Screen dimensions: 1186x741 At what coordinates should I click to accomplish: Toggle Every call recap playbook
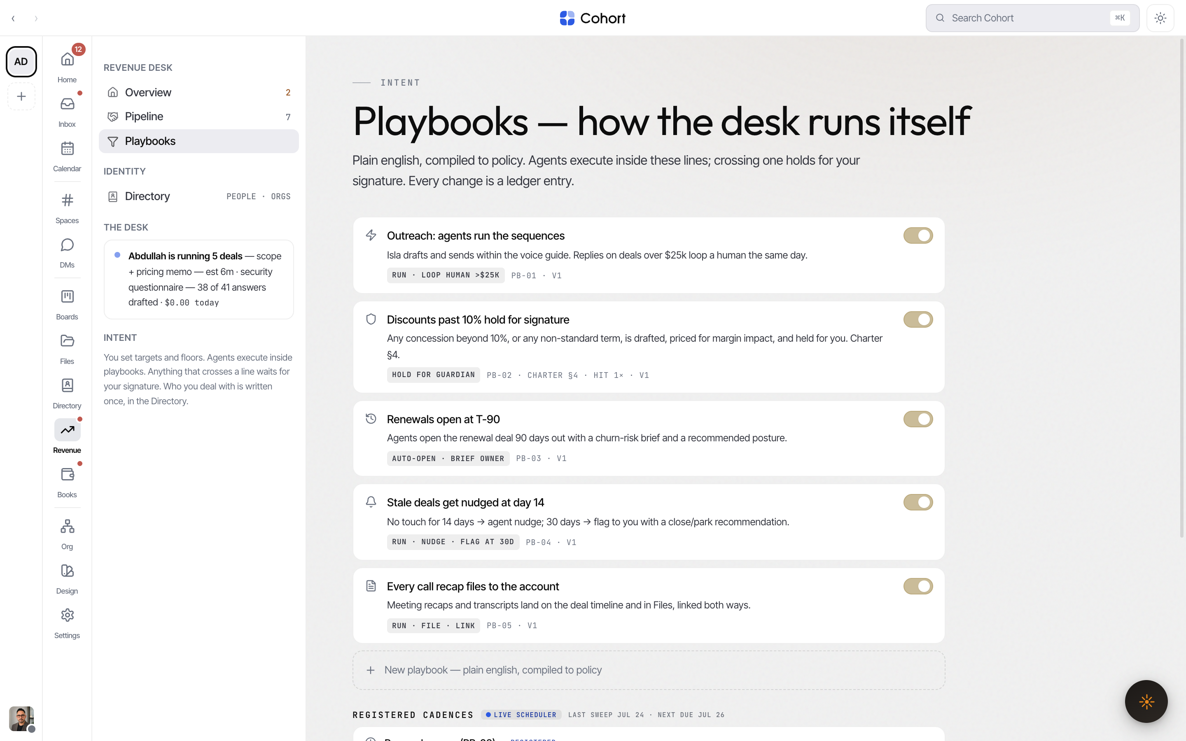coord(918,586)
